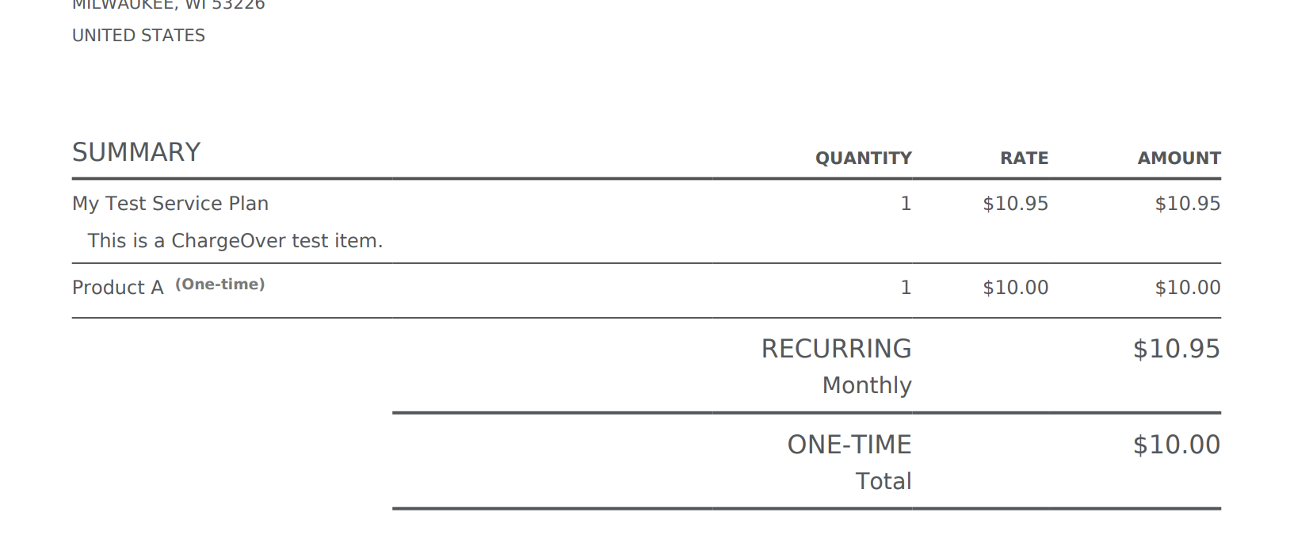Click the $10.00 one-time total amount
Screen dimensions: 1290x558
tap(1176, 445)
